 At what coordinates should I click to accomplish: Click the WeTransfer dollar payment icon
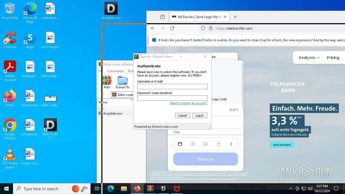point(193,144)
